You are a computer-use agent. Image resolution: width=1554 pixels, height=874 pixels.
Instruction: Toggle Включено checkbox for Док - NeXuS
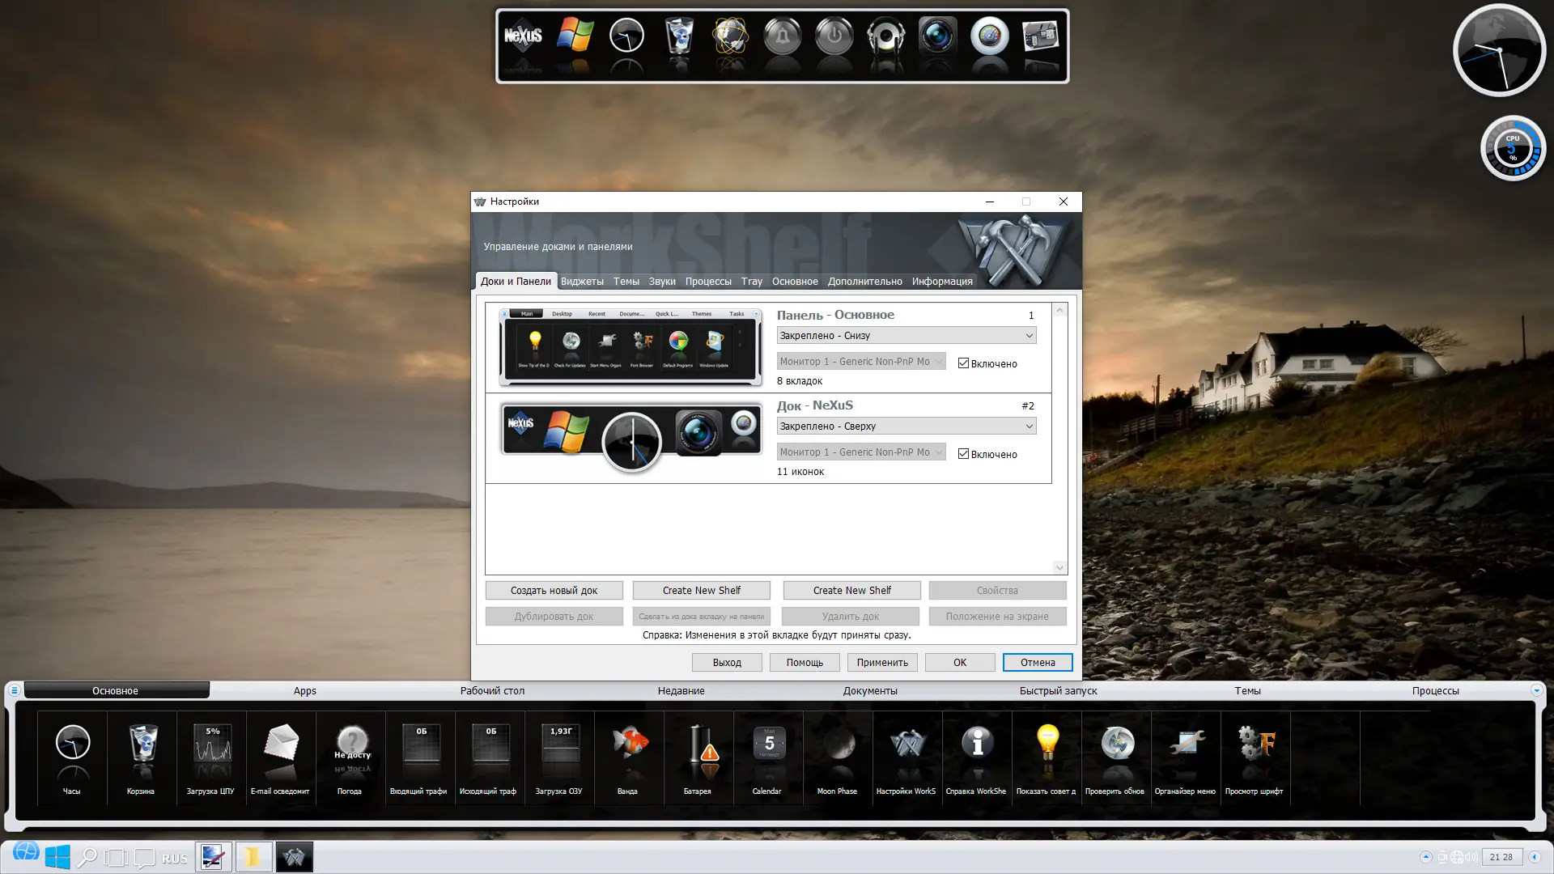(x=963, y=454)
